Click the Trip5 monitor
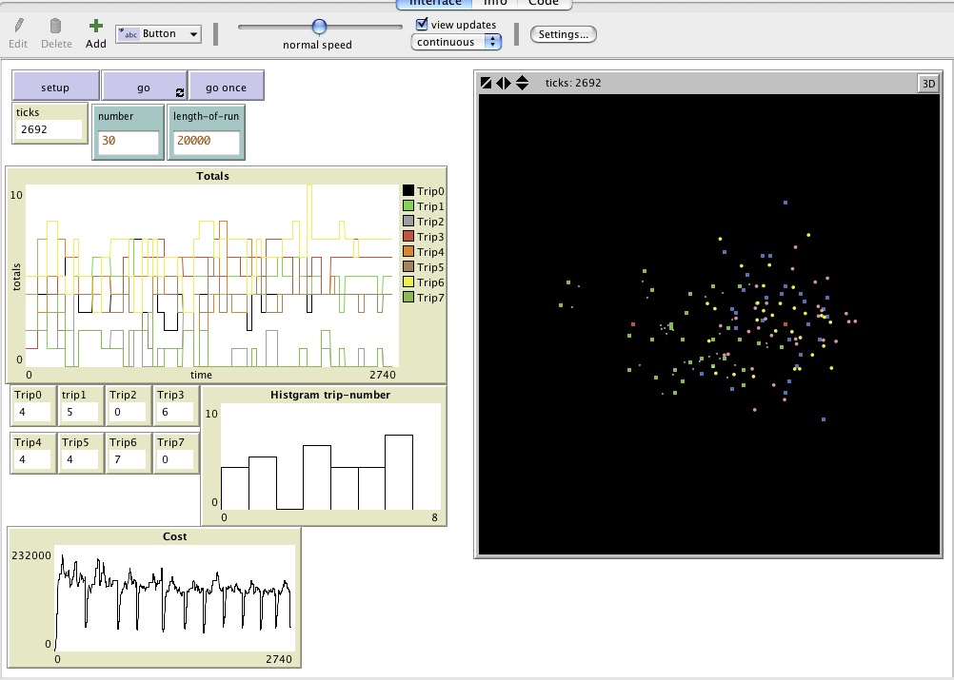 click(x=80, y=452)
